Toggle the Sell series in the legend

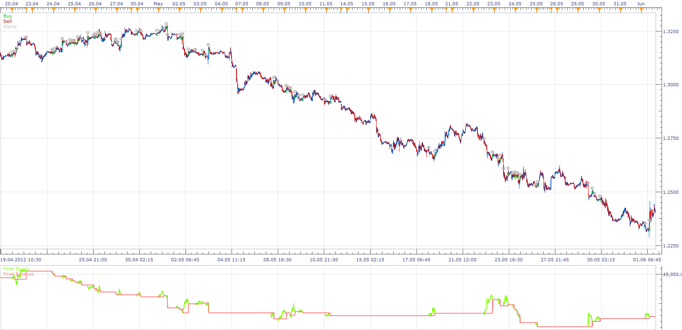(x=7, y=21)
